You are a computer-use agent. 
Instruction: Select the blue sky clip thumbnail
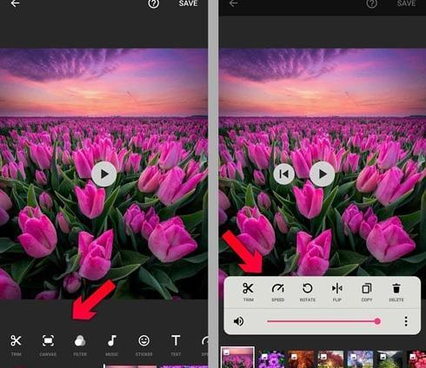coord(360,359)
